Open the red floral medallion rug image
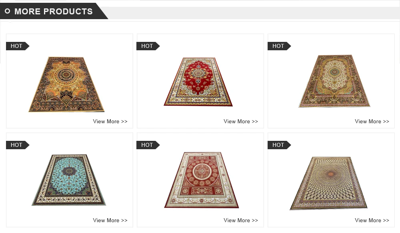This screenshot has height=233, width=400. [198, 82]
